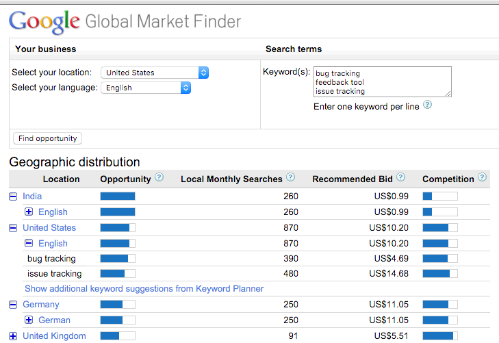The width and height of the screenshot is (499, 343).
Task: Open help icon next to Recommended Bid
Action: (400, 177)
